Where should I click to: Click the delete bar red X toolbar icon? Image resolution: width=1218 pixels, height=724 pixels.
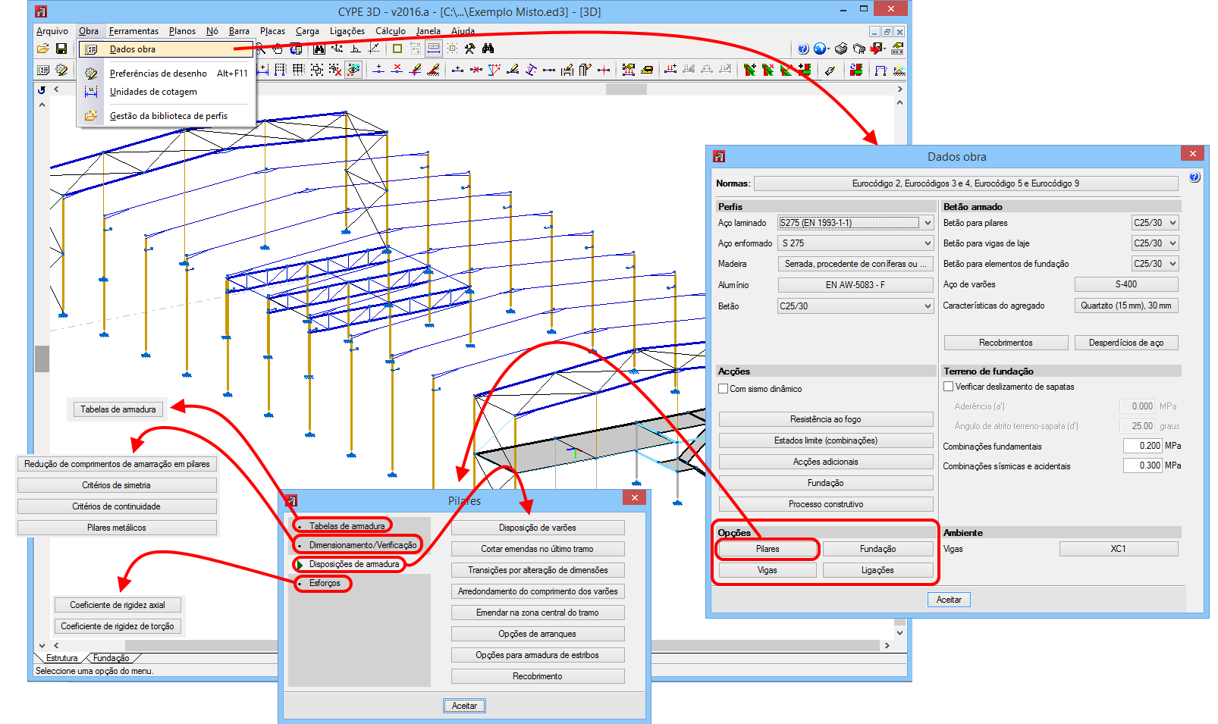tap(476, 70)
